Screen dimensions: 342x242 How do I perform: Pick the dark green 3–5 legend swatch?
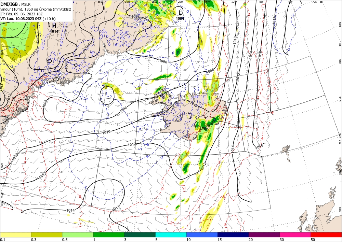(x=140, y=234)
